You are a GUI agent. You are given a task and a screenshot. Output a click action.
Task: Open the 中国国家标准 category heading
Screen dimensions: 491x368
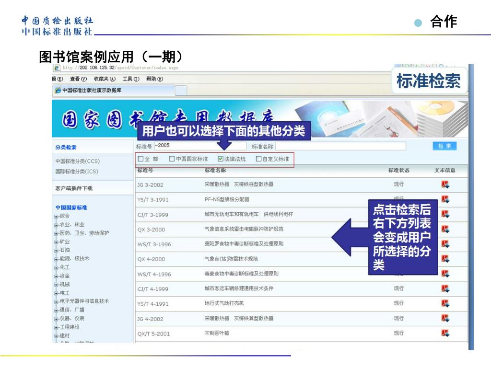click(71, 208)
